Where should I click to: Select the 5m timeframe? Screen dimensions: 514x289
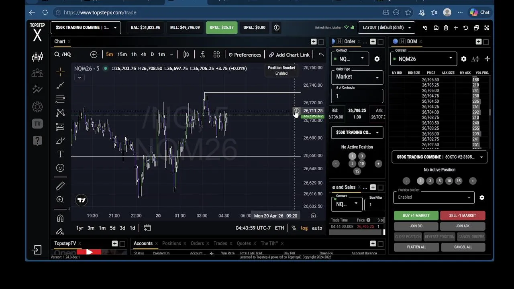point(110,55)
